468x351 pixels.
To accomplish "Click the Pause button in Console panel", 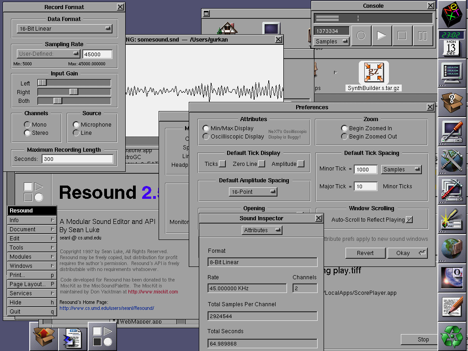I will [x=423, y=36].
